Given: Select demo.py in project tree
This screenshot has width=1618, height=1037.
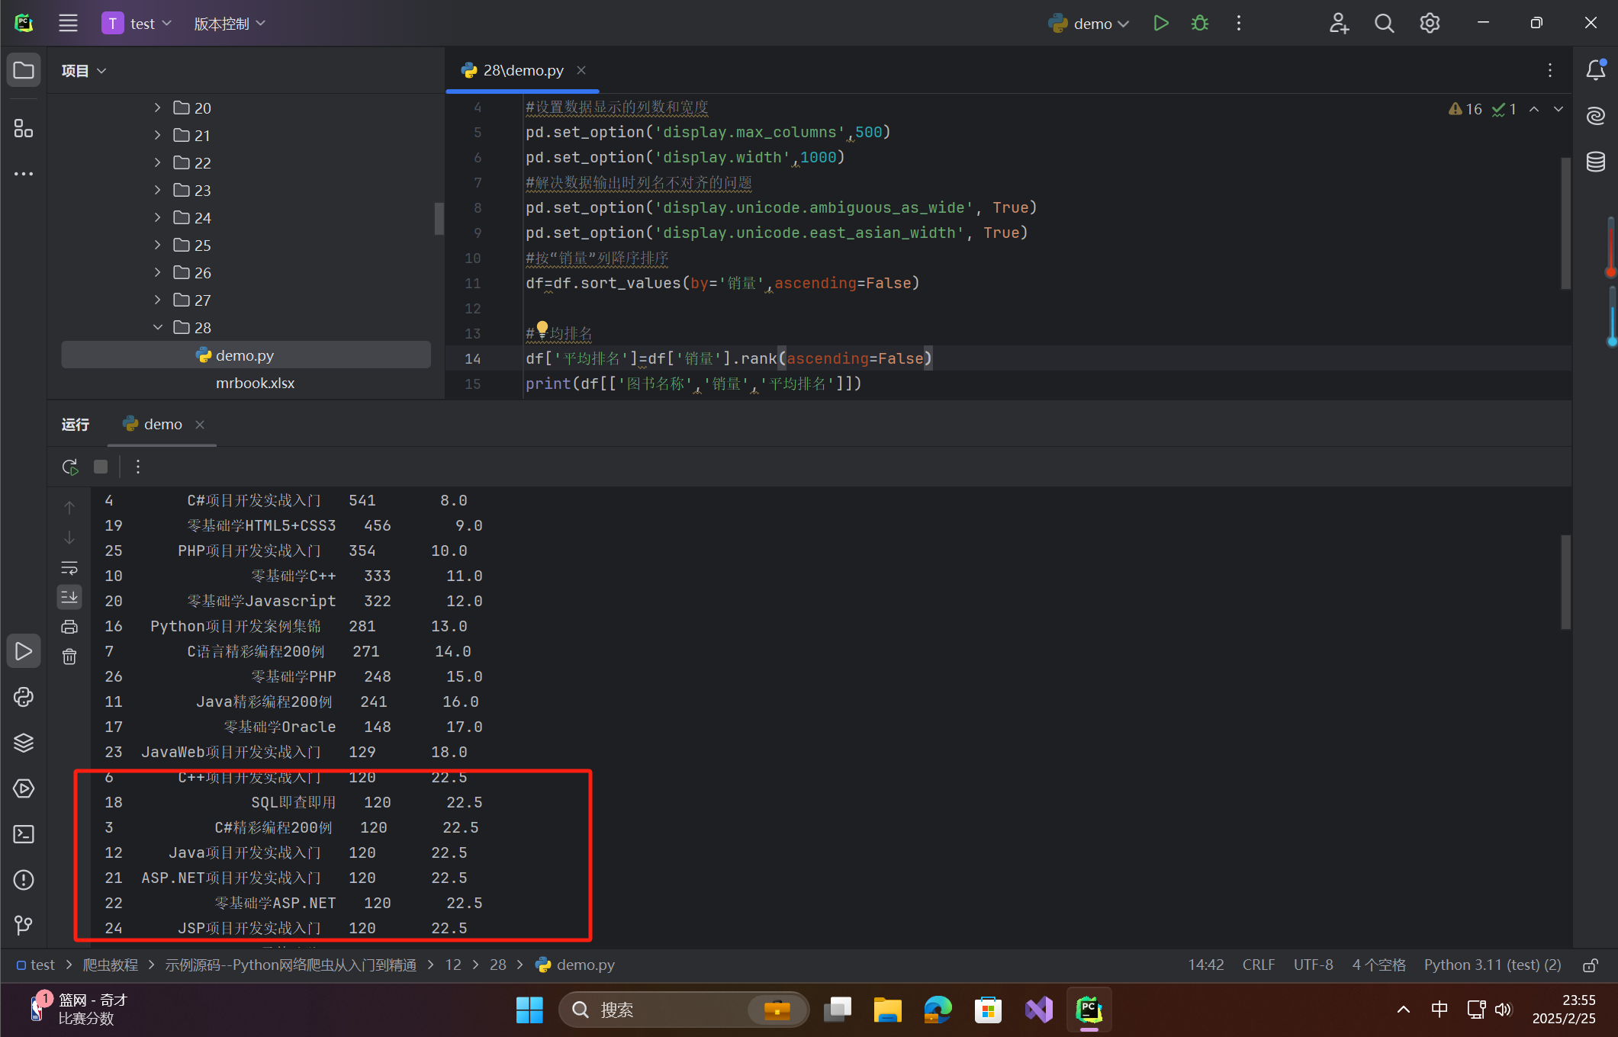Looking at the screenshot, I should click(246, 355).
